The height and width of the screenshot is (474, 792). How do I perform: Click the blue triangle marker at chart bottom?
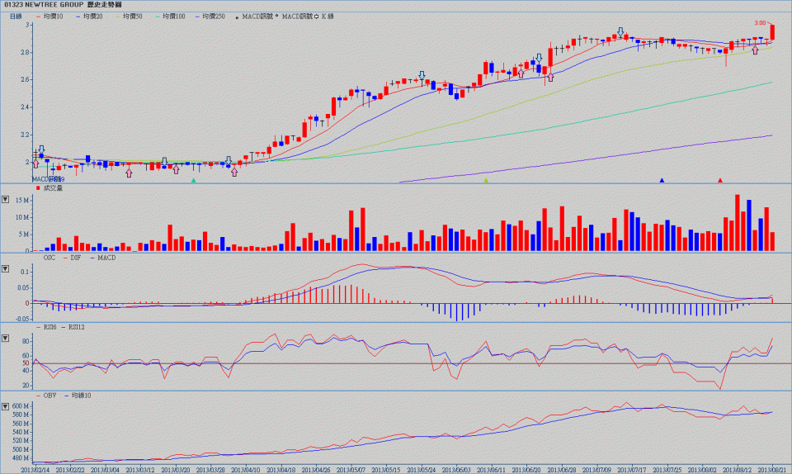(x=662, y=180)
